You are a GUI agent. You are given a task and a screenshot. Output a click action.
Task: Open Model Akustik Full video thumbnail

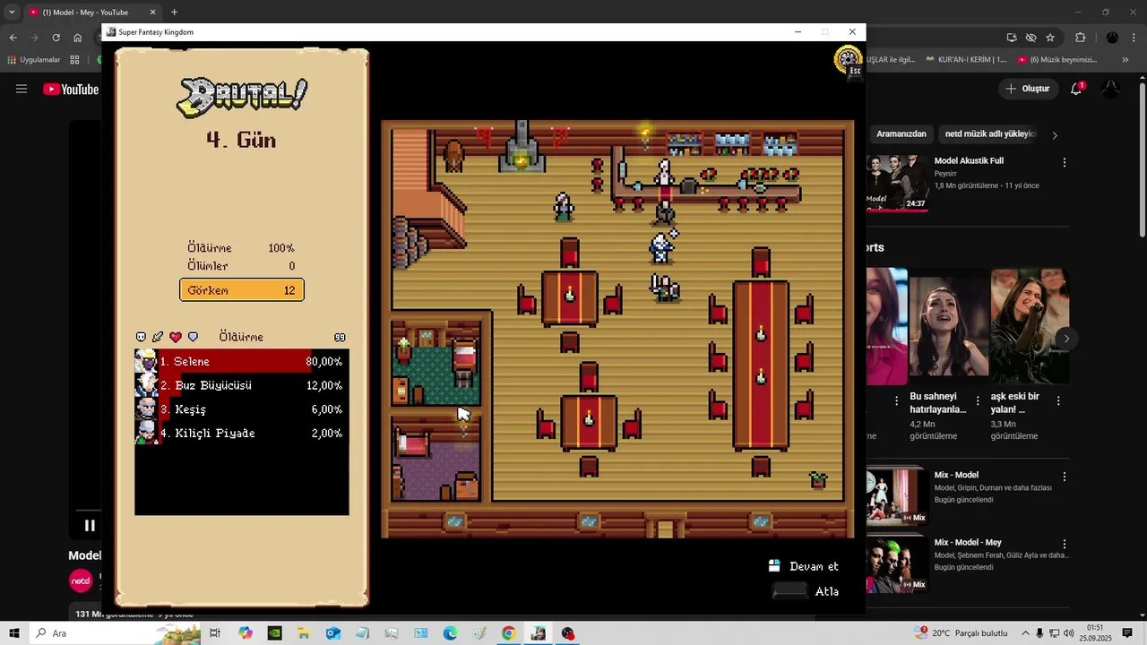[x=897, y=182]
